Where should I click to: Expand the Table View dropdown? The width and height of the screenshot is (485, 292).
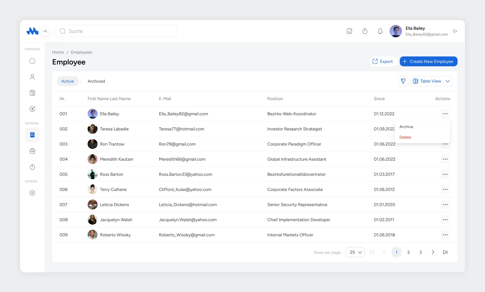pos(431,81)
